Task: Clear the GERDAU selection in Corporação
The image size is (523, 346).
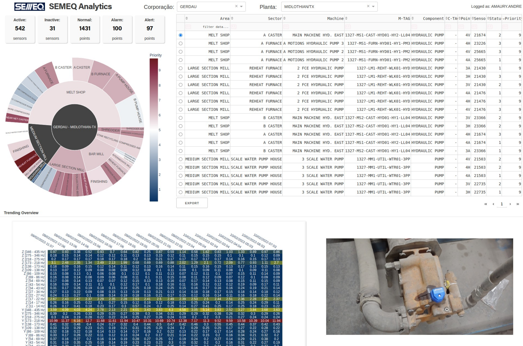Action: [x=236, y=6]
